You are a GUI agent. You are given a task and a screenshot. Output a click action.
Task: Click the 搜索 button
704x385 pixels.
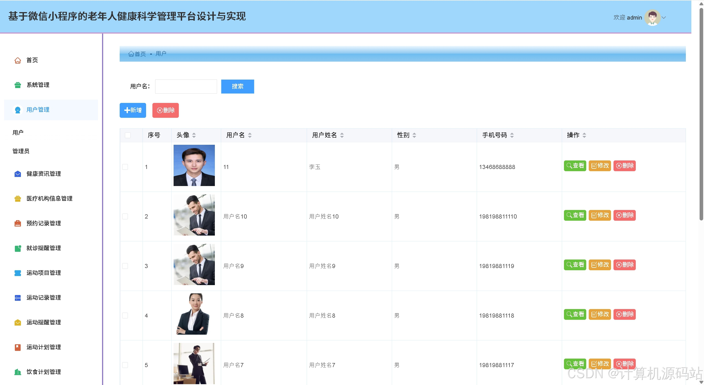coord(237,86)
